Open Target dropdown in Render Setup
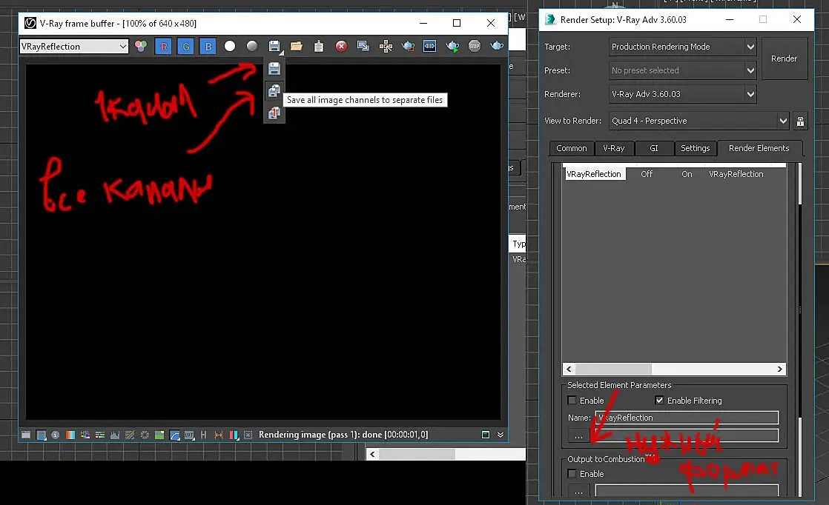 click(x=682, y=47)
